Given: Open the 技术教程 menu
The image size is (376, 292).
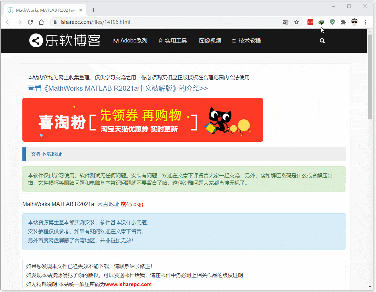Looking at the screenshot, I should click(246, 41).
